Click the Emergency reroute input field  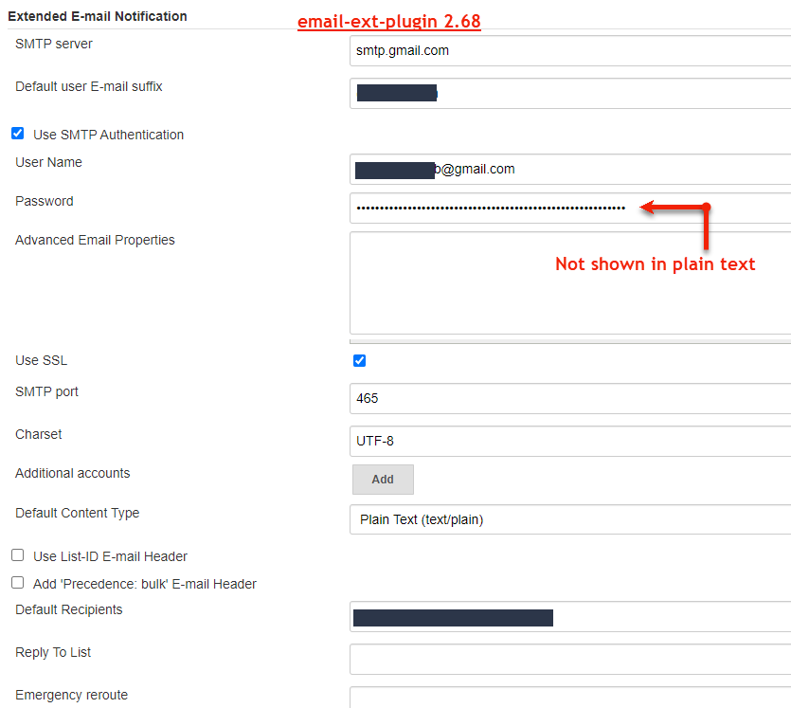pyautogui.click(x=568, y=697)
